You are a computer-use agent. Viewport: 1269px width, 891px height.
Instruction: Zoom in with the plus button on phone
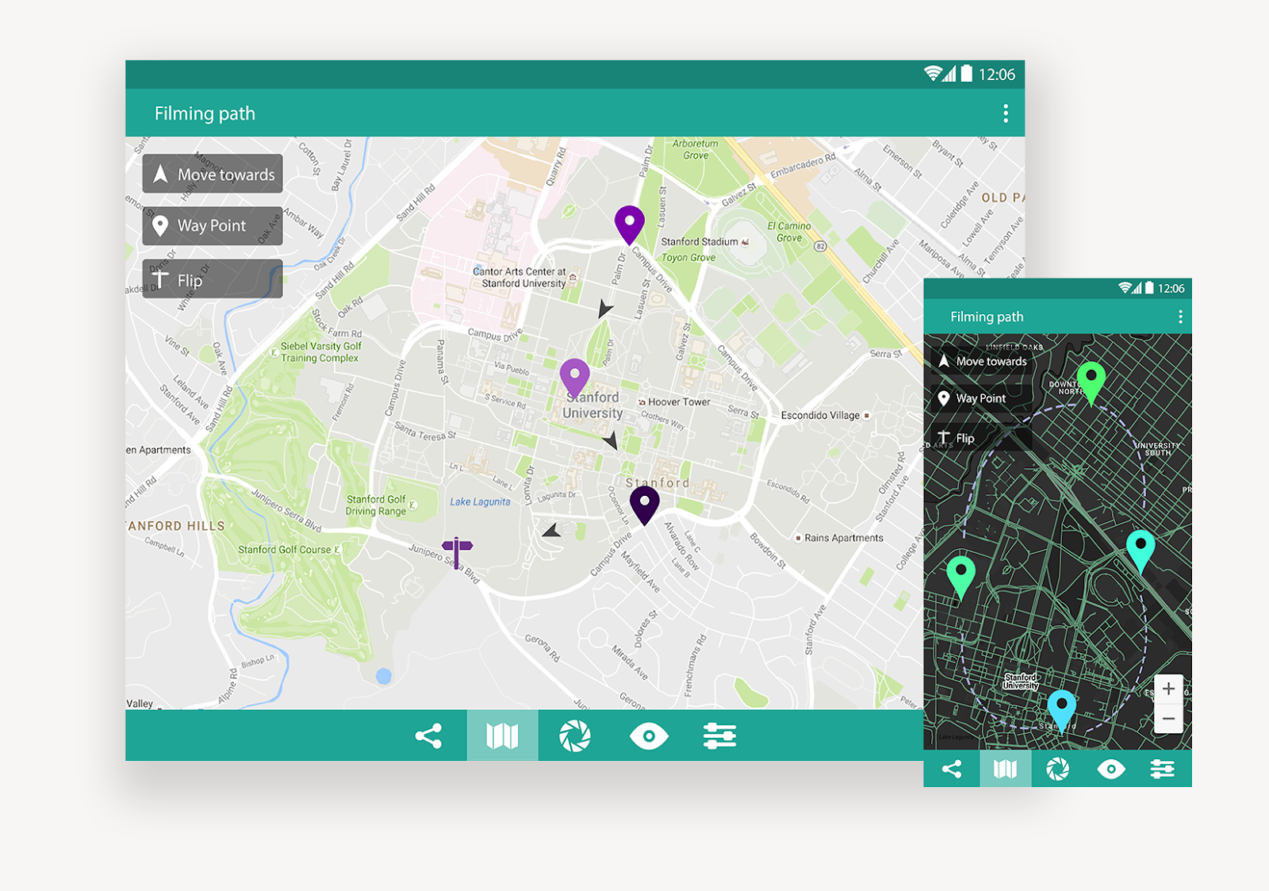(x=1168, y=689)
